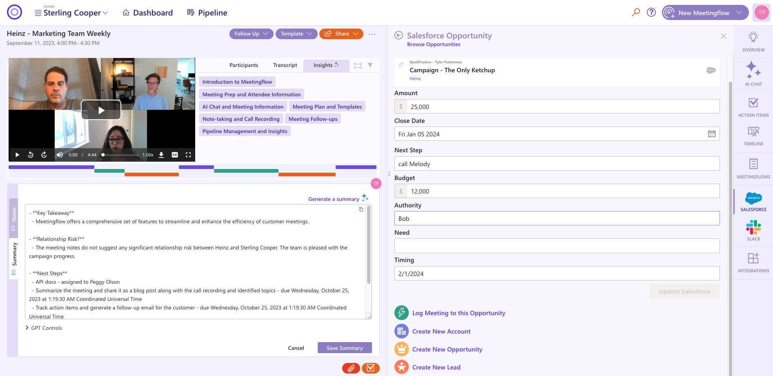Click Log Meeting to this Opportunity
Viewport: 773px width, 376px height.
coord(459,313)
